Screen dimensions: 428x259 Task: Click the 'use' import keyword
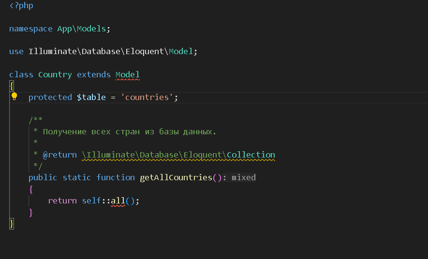click(x=16, y=51)
